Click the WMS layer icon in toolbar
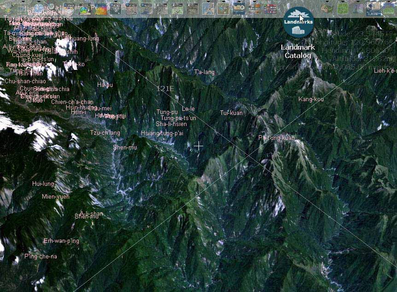The image size is (397, 292). point(85,8)
